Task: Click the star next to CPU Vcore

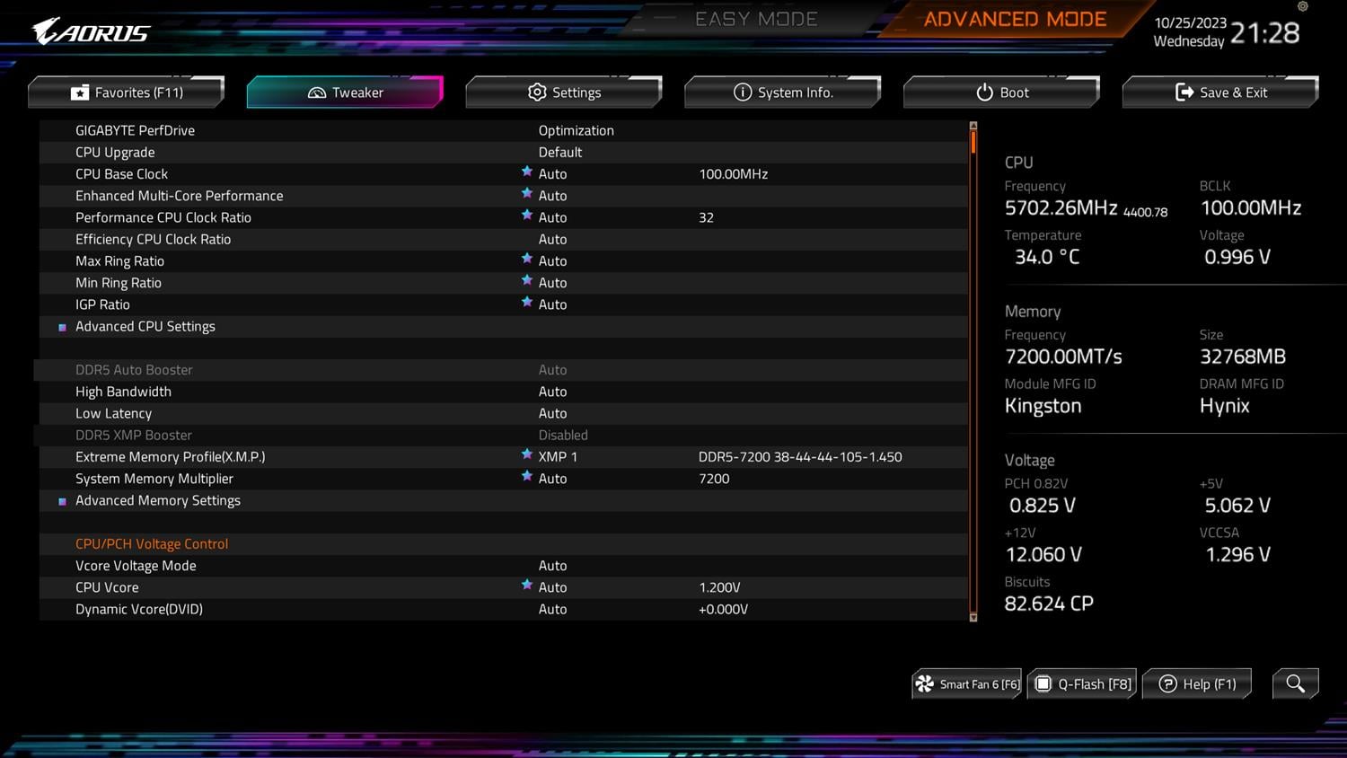Action: tap(527, 586)
